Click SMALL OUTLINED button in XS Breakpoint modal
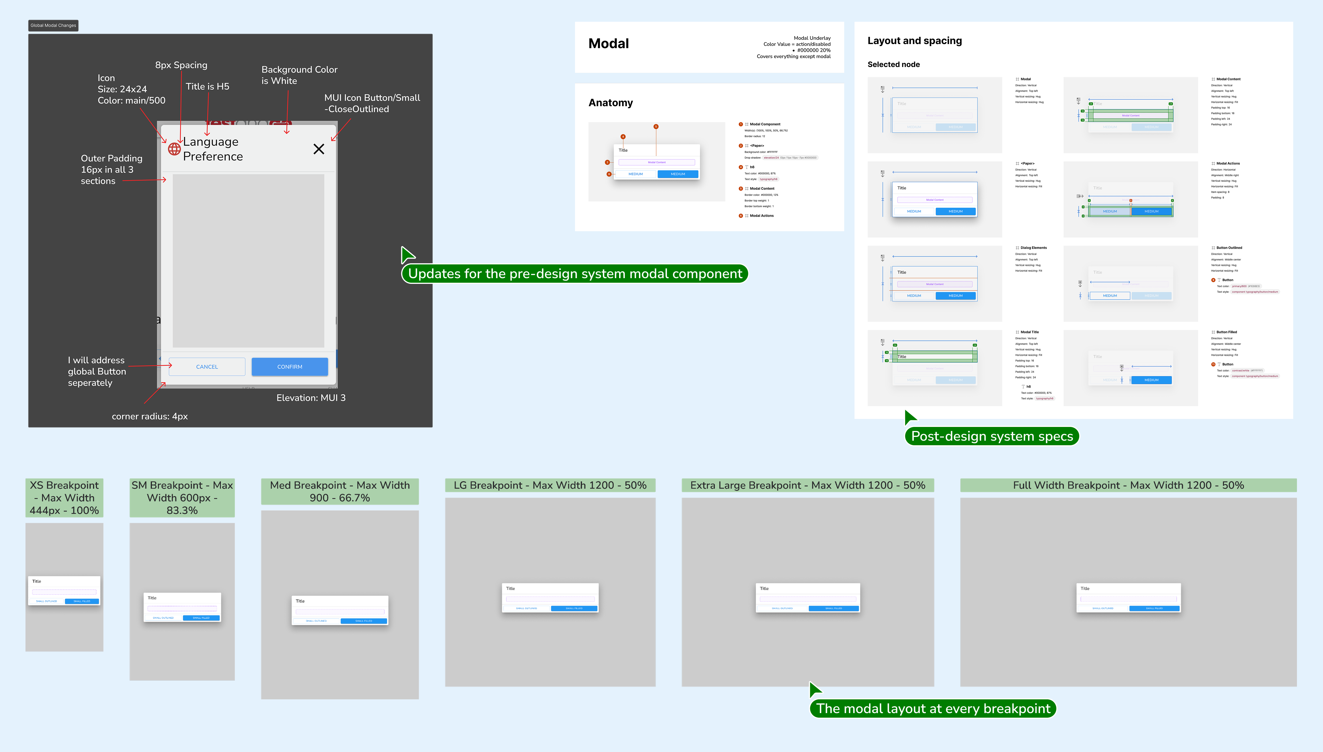This screenshot has width=1323, height=752. point(46,601)
